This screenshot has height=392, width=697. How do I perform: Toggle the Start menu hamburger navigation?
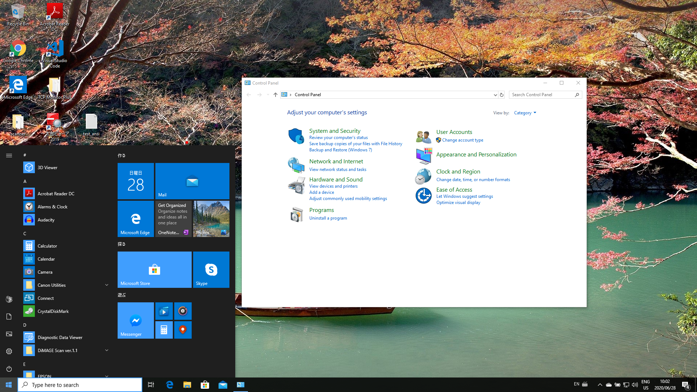tap(9, 155)
